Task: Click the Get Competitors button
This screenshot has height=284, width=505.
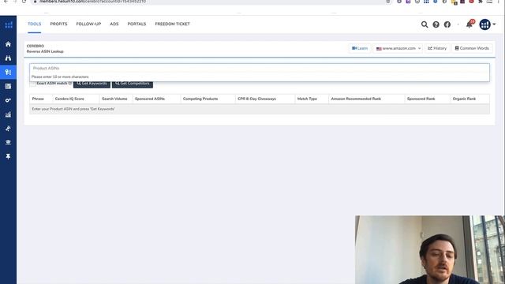Action: point(133,84)
